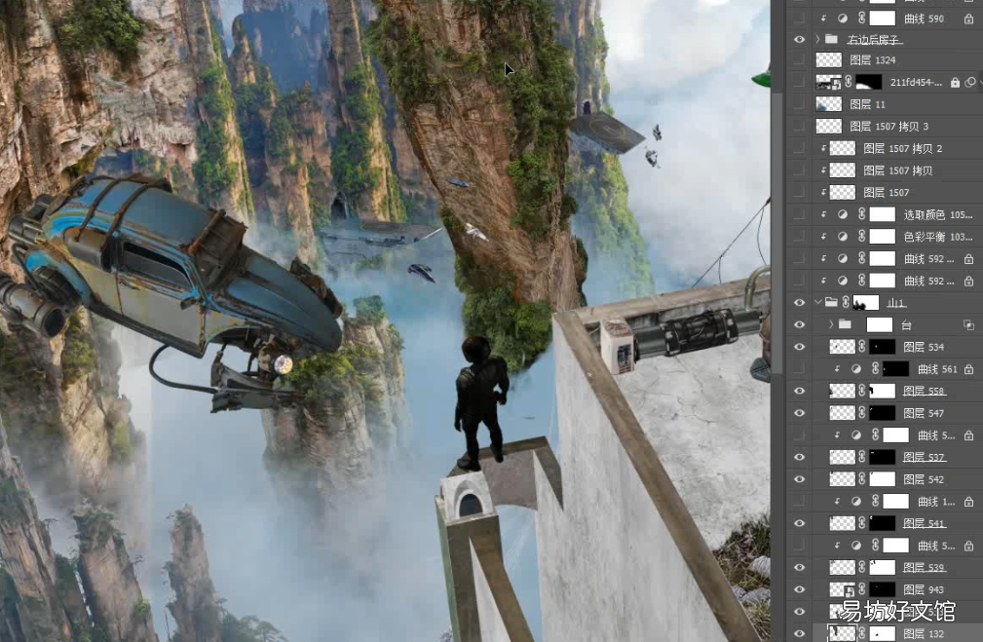
Task: Click the lock icon on 曲线 561
Action: [x=968, y=369]
